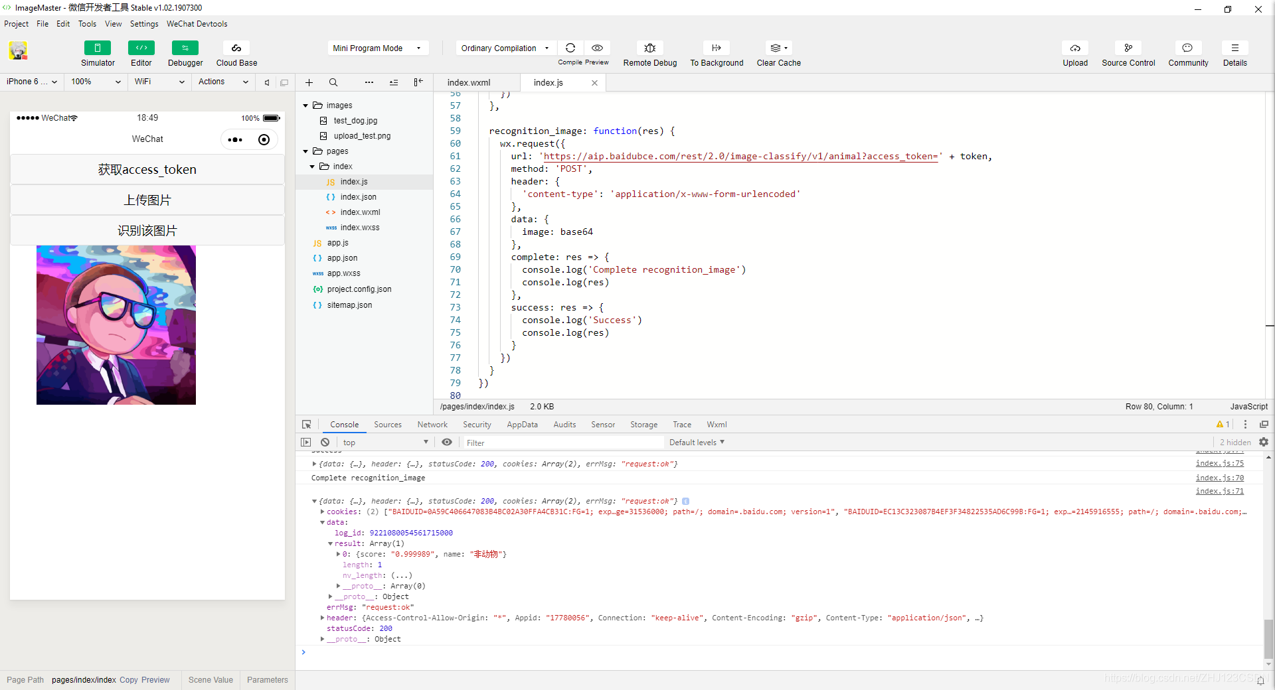Open file tree more options icon
This screenshot has height=690, width=1275.
[369, 82]
